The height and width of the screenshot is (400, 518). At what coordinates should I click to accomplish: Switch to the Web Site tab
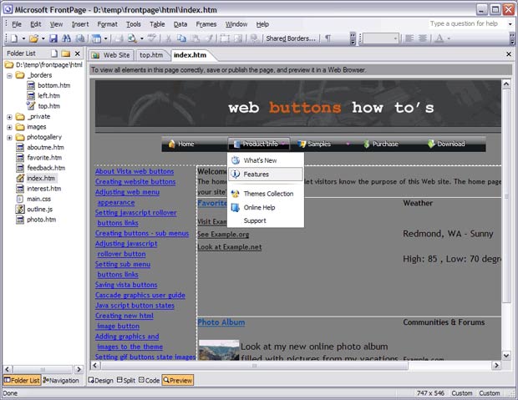110,55
